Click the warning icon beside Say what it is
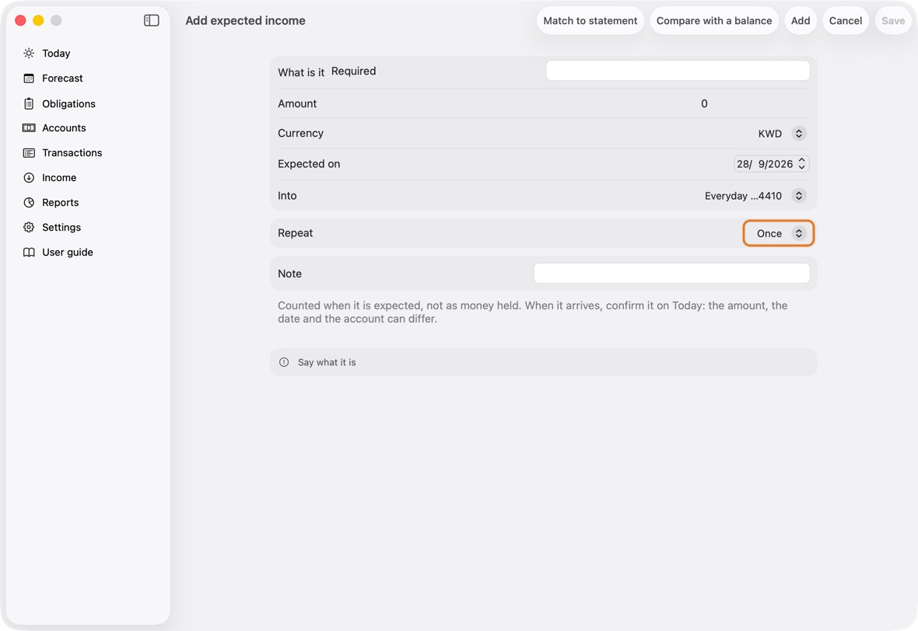This screenshot has width=918, height=631. point(284,362)
